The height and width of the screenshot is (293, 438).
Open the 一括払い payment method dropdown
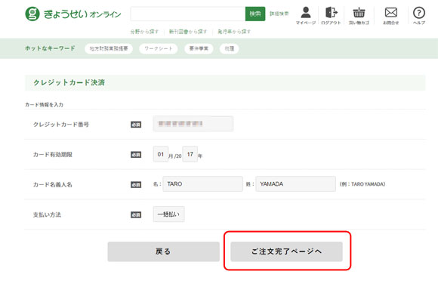pyautogui.click(x=168, y=214)
